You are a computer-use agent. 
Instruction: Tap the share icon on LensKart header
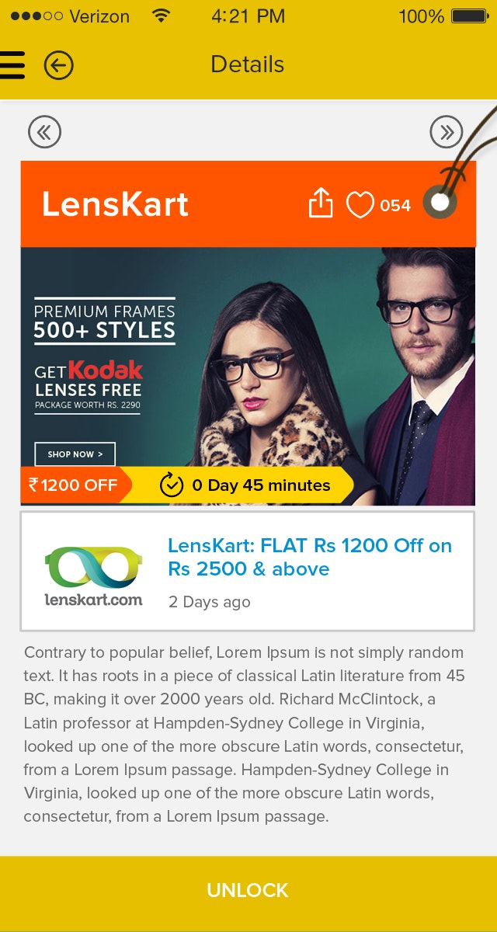(321, 204)
